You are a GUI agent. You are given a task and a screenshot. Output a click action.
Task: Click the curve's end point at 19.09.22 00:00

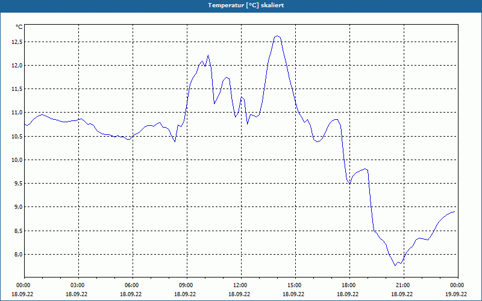coord(454,212)
